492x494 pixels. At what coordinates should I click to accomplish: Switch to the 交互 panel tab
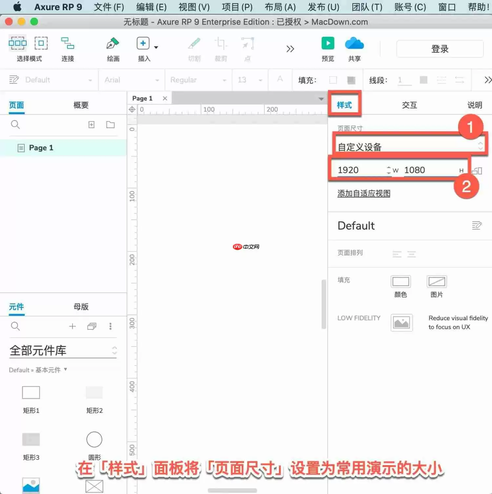coord(409,105)
